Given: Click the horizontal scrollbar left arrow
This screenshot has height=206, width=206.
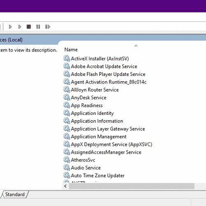Looking at the screenshot, I should pos(66,186).
